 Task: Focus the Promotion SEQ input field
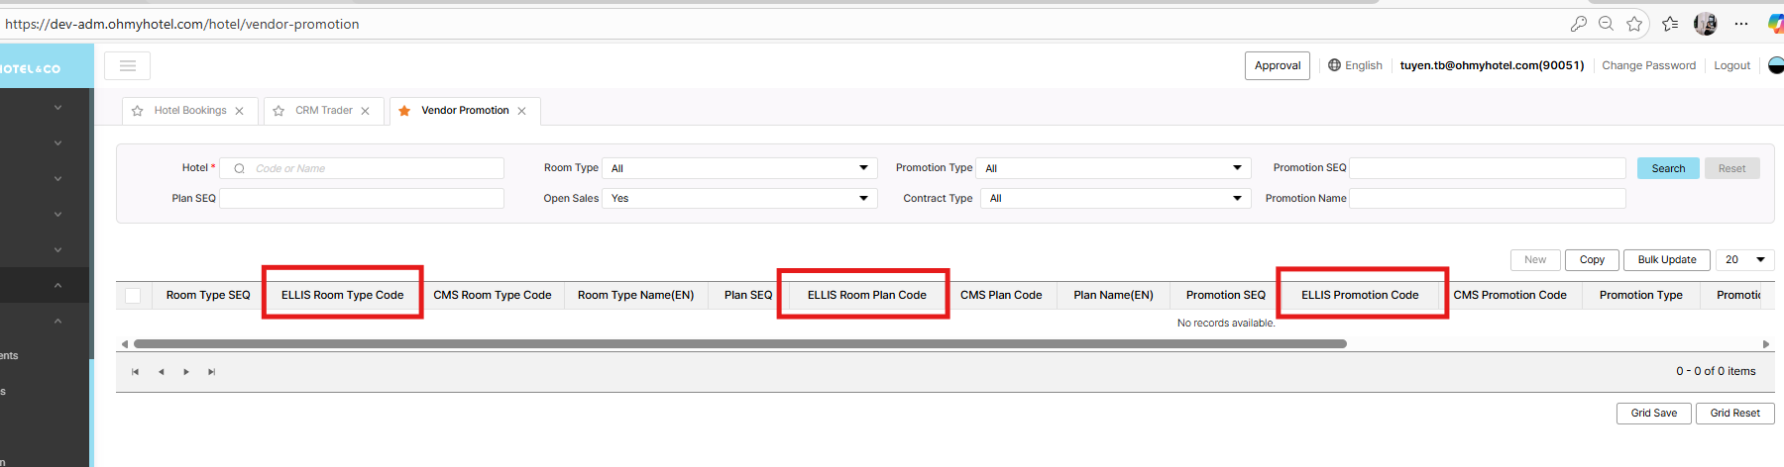pos(1488,168)
